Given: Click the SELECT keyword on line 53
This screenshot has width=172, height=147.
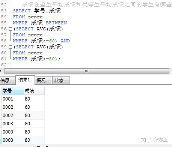Looking at the screenshot, I should 22,11.
